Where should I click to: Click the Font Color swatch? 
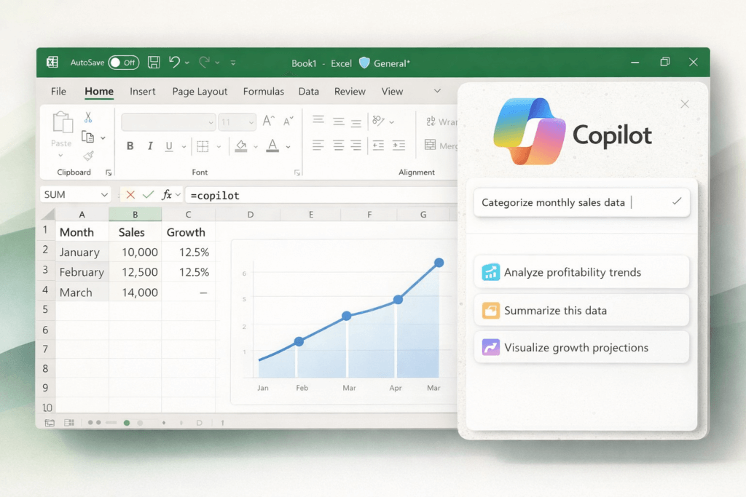point(271,146)
